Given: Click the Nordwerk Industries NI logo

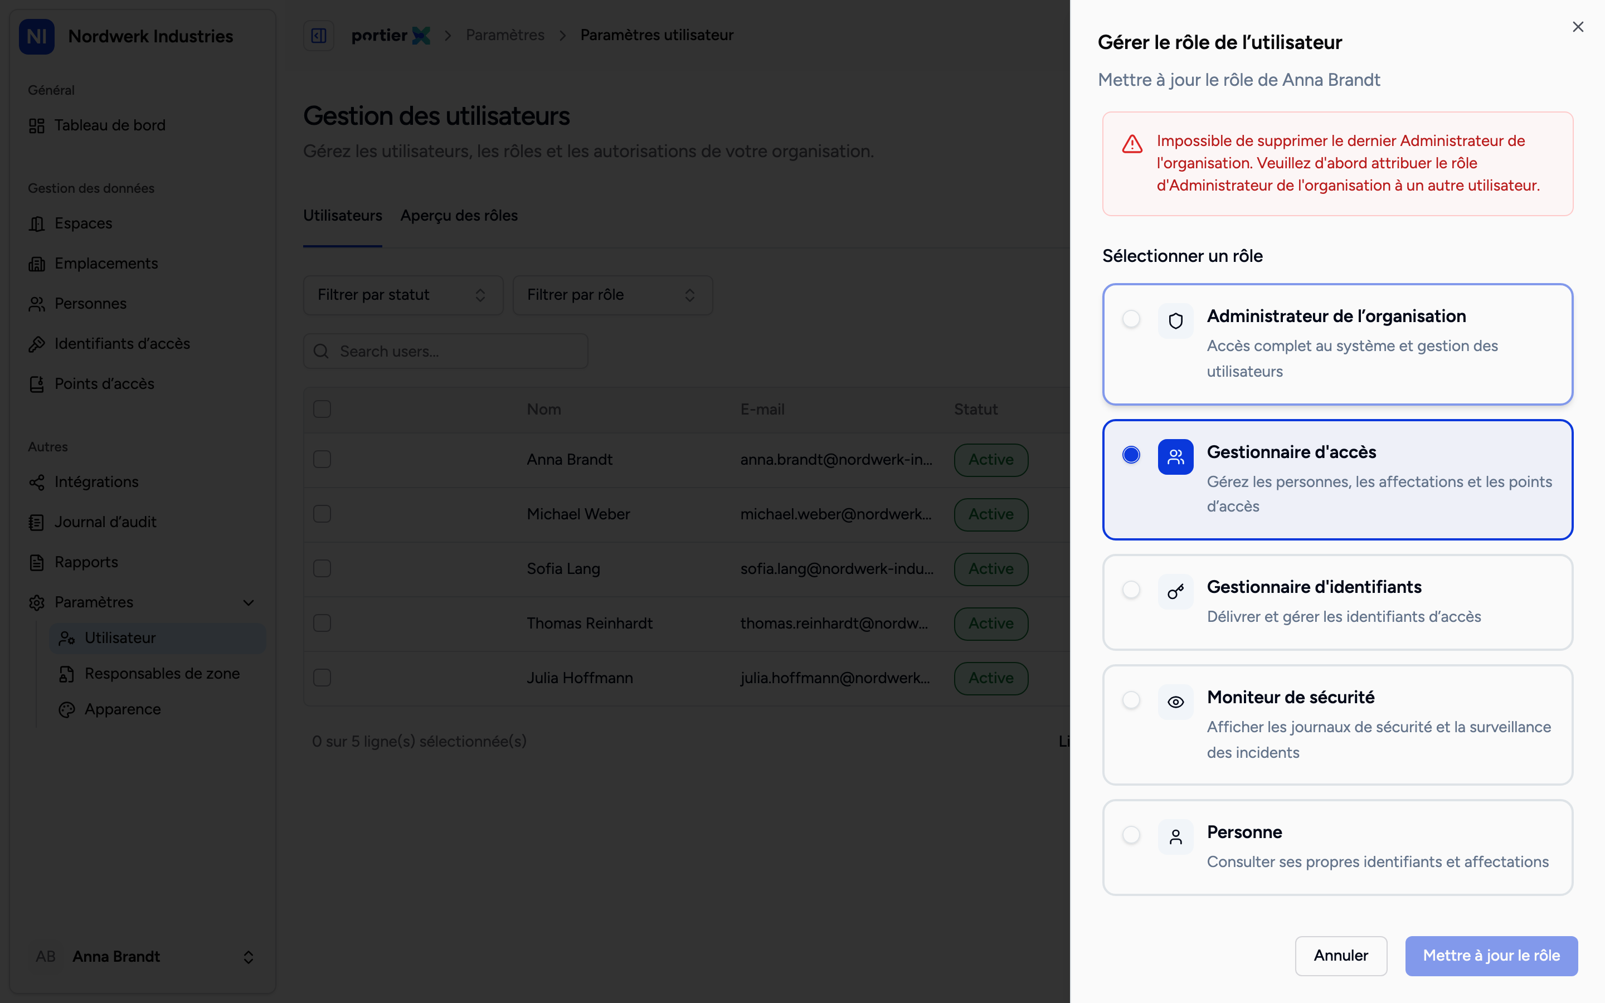Looking at the screenshot, I should pyautogui.click(x=36, y=36).
